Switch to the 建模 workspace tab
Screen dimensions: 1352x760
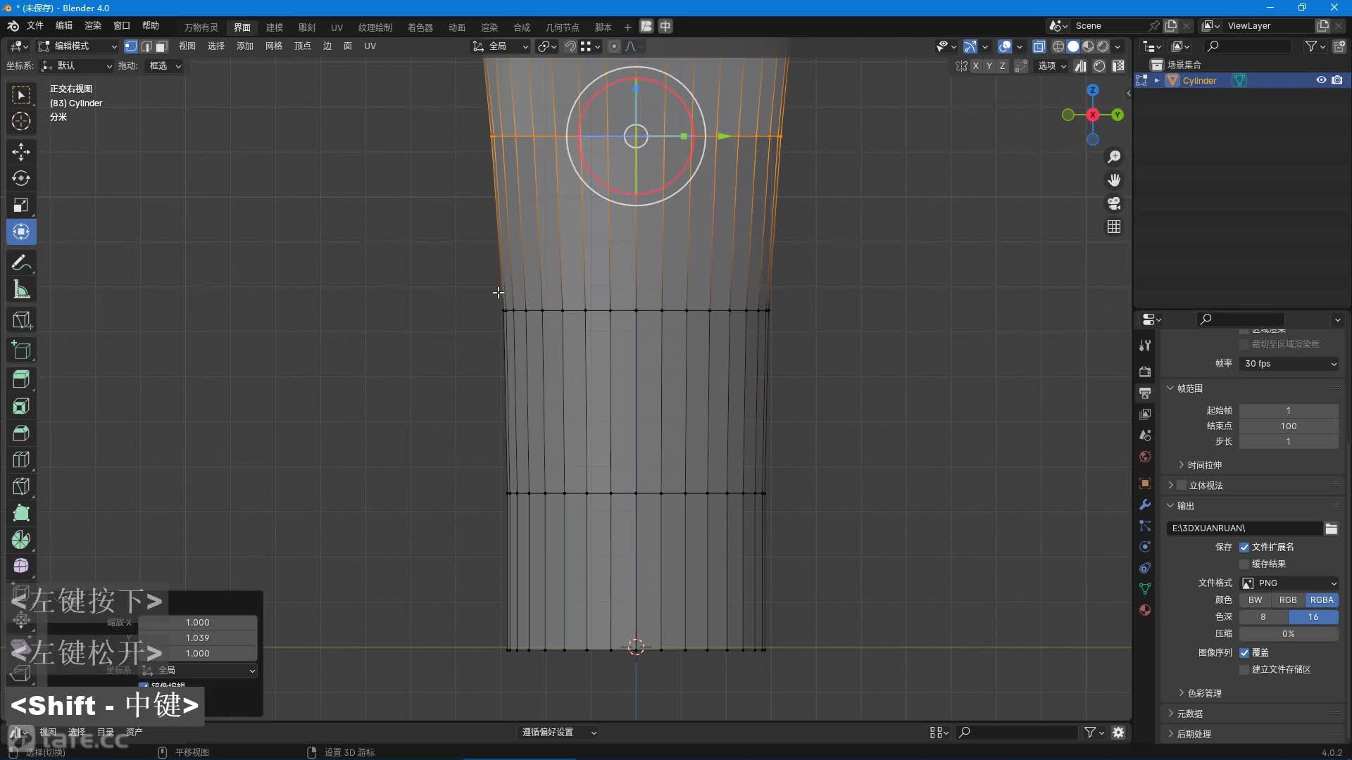point(275,27)
